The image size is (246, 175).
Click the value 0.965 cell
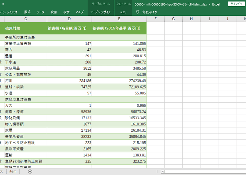point(119,106)
